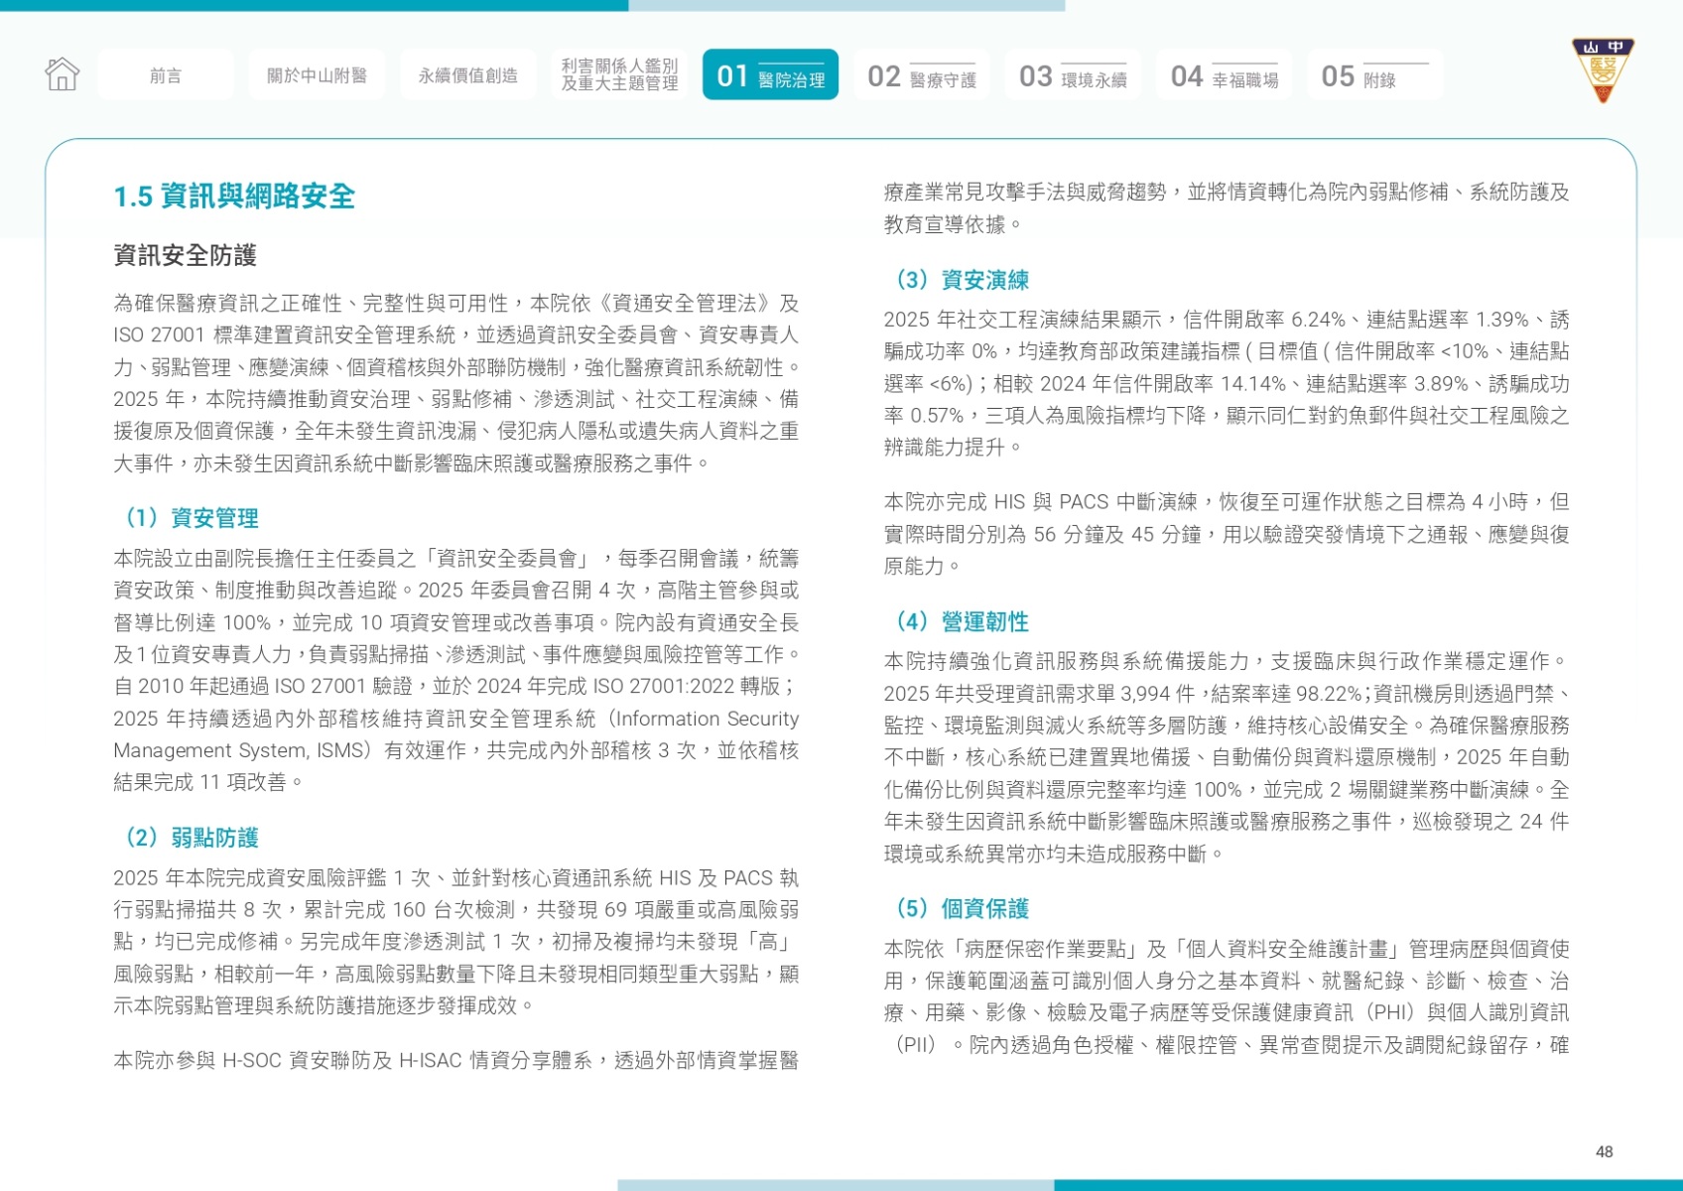Click the hospital emblem logo

(1603, 69)
